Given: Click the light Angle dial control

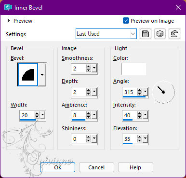Looking at the screenshot, I should coord(163,92).
